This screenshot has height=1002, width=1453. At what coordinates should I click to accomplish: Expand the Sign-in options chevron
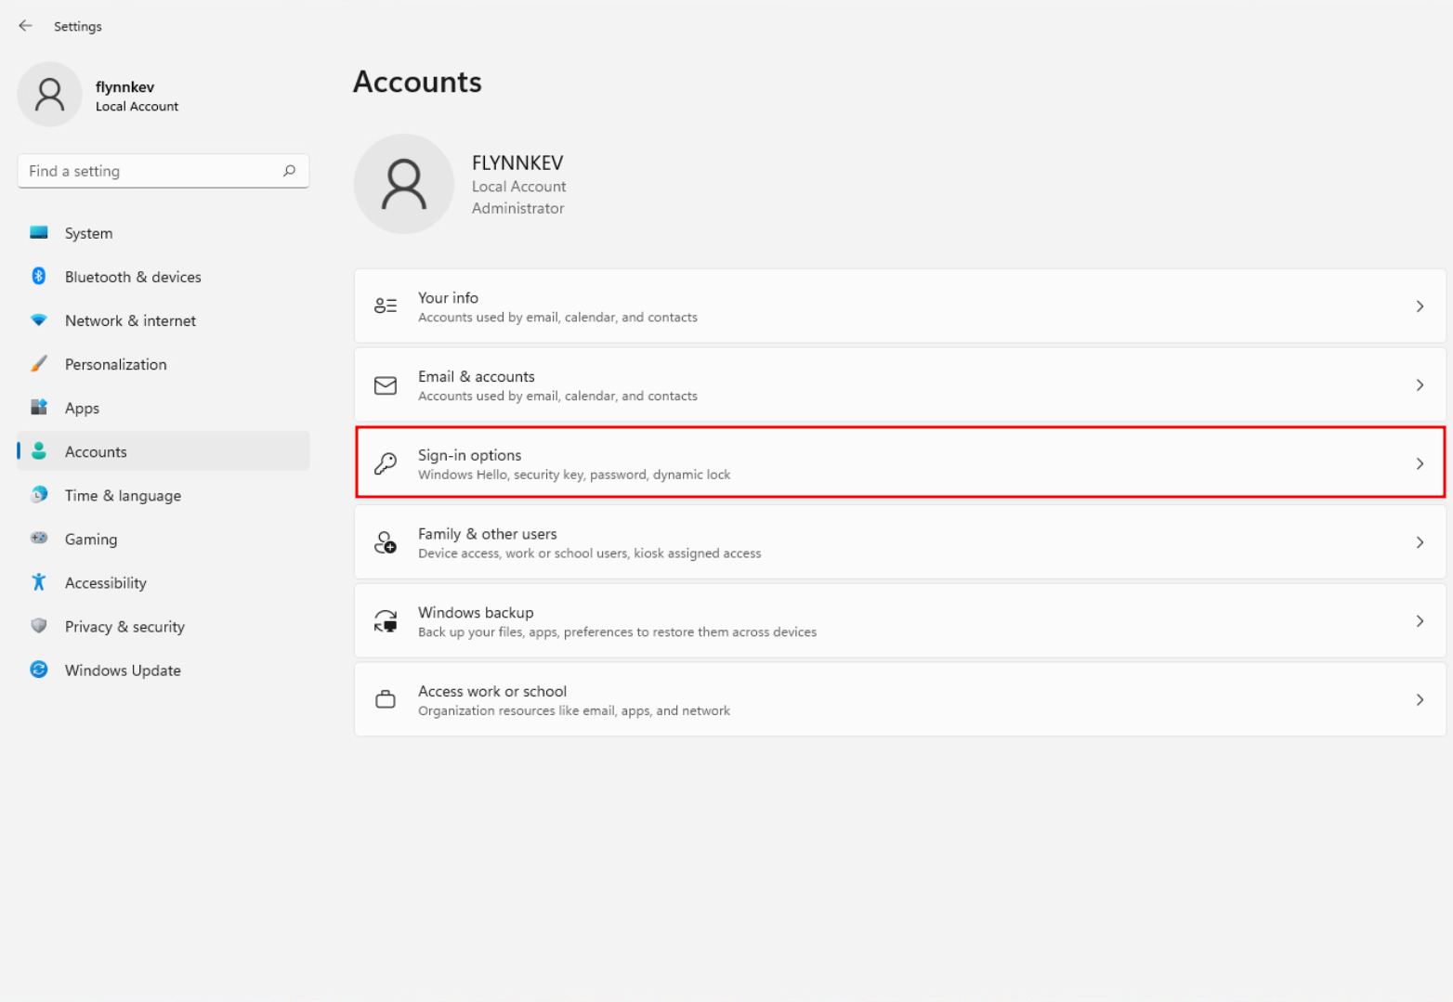coord(1420,463)
